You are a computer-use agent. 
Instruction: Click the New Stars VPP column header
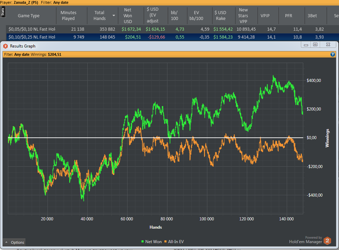[x=243, y=16]
